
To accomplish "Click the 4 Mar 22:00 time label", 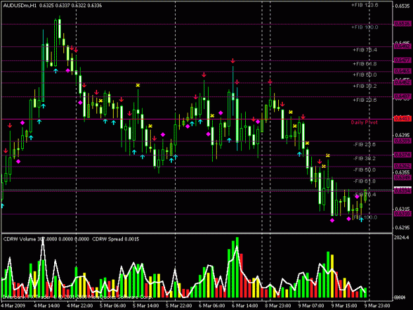I will tap(80, 306).
